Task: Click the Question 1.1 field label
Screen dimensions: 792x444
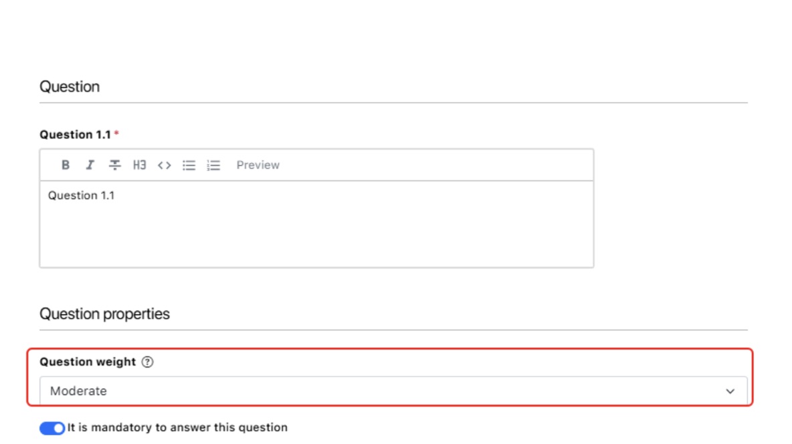Action: coord(76,134)
